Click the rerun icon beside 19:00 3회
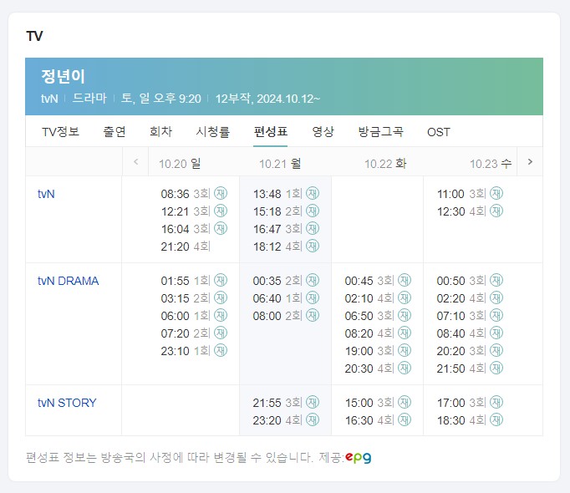The image size is (570, 493). [405, 350]
